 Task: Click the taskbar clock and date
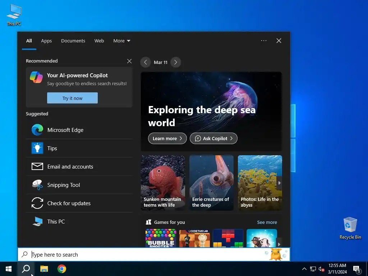pyautogui.click(x=337, y=269)
